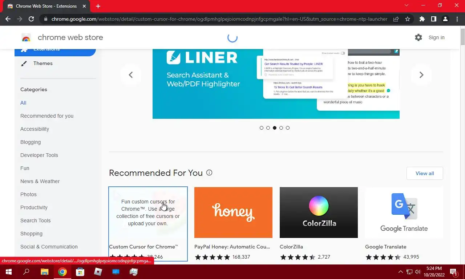Screen dimensions: 465x279
Task: Click the forward navigation arrow
Action: [20, 19]
